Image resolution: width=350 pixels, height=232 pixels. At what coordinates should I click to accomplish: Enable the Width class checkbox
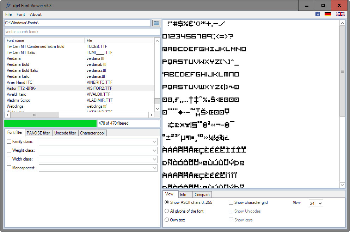coord(9,159)
